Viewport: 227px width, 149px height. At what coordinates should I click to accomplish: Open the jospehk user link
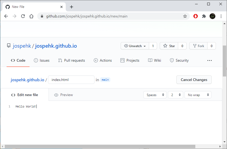(22, 46)
